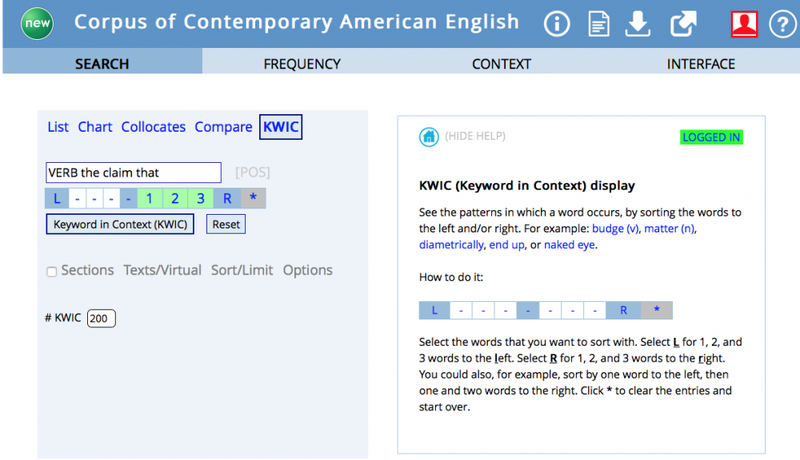Expand the Sort/Limit option
800x460 pixels.
point(242,270)
